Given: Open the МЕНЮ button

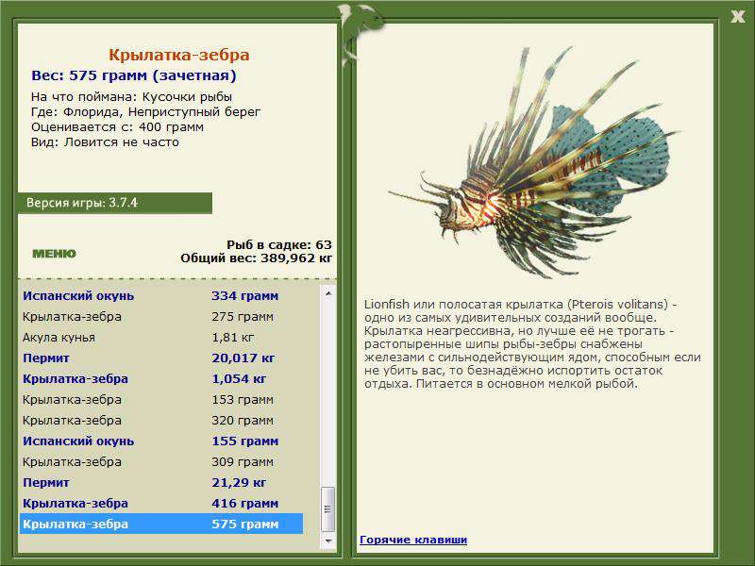Looking at the screenshot, I should pos(54,254).
